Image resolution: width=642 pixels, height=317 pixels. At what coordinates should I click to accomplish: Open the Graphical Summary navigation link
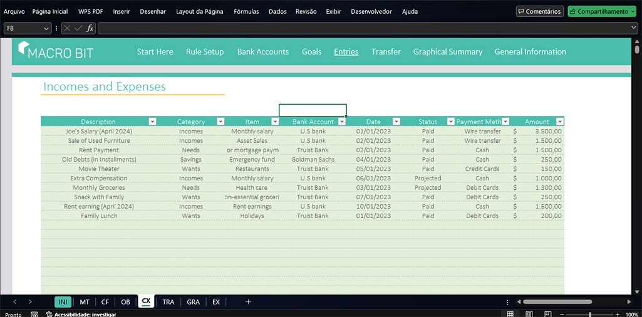tap(447, 52)
